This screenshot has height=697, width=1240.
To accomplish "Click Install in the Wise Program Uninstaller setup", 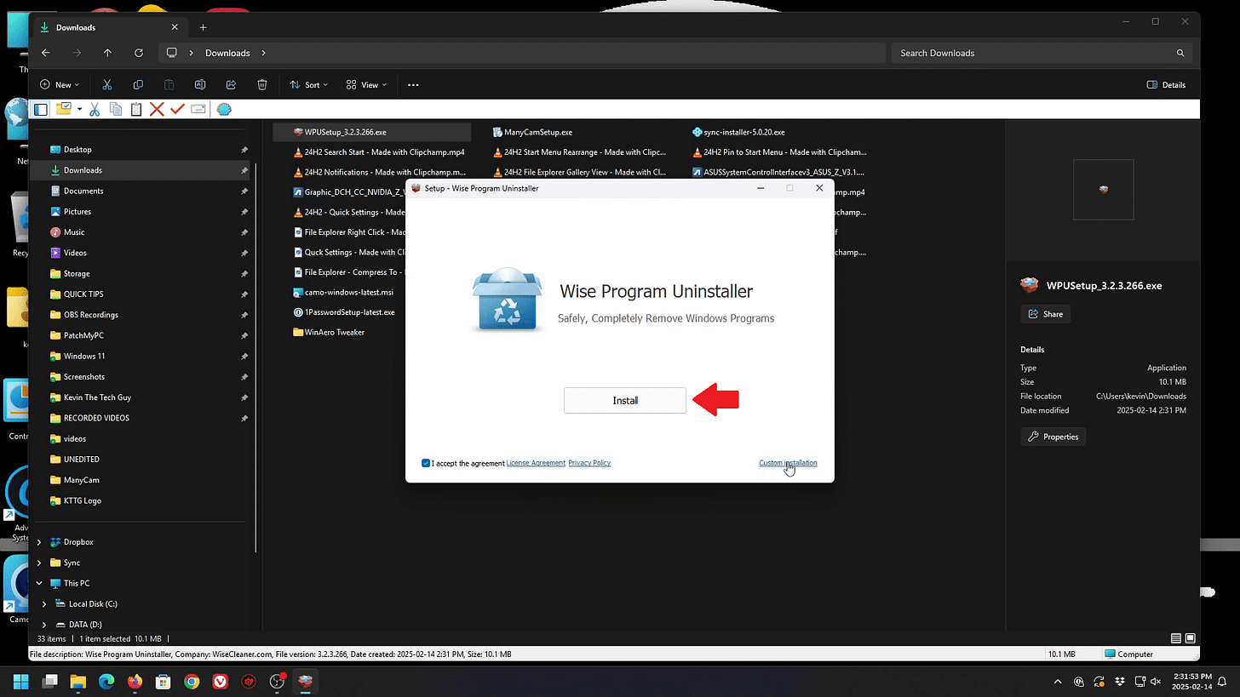I will point(624,400).
